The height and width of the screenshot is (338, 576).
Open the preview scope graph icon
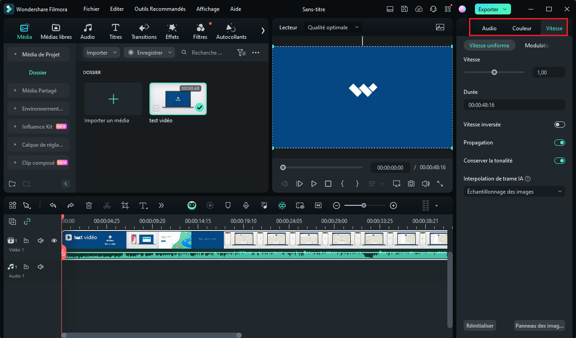pos(440,27)
